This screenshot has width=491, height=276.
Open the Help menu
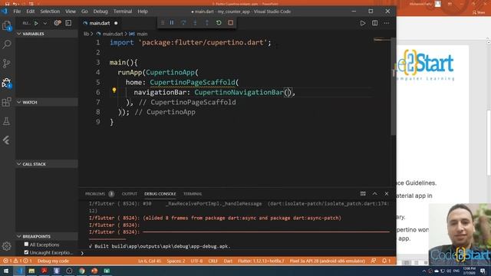pyautogui.click(x=143, y=11)
